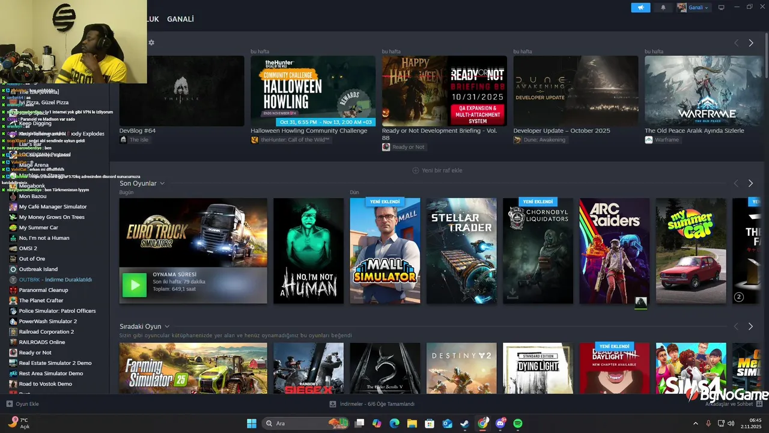The image size is (769, 433).
Task: Select OUTBRK - İndirme Duraklatıldı entry
Action: coord(54,280)
